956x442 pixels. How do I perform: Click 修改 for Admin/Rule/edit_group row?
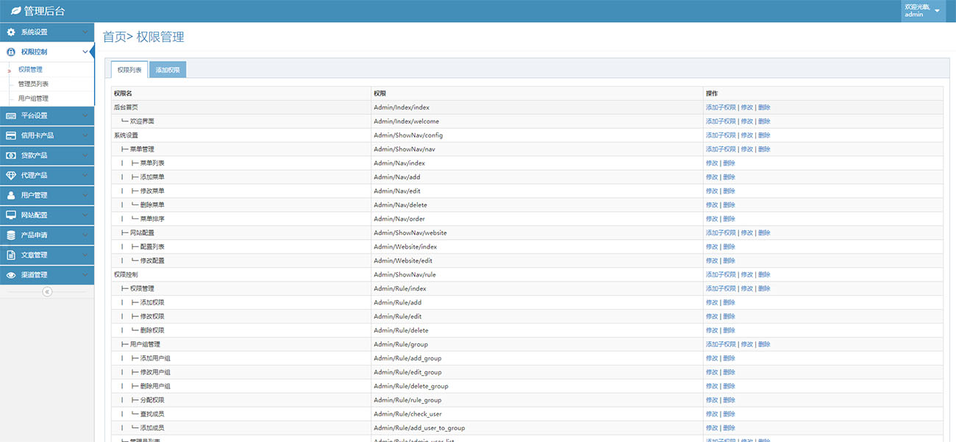pyautogui.click(x=712, y=373)
